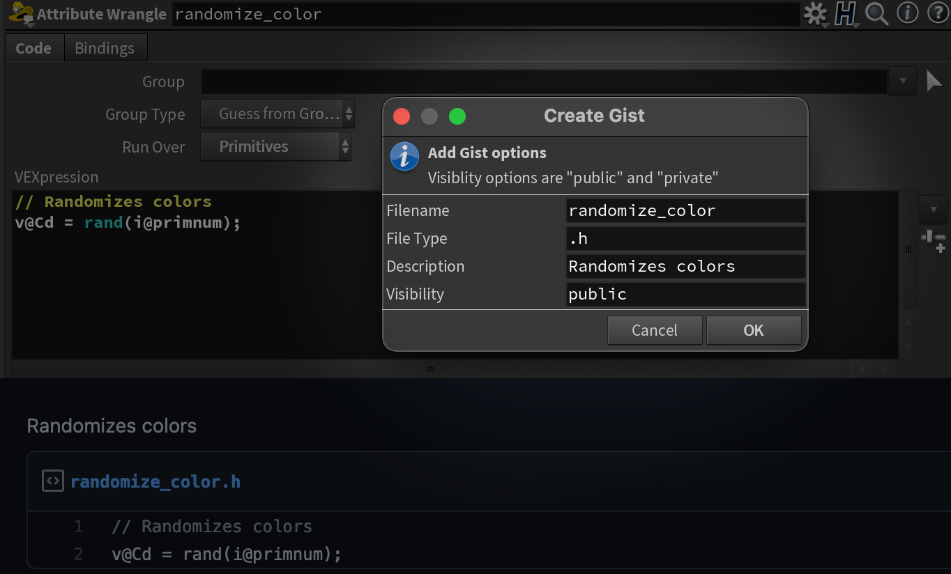Screen dimensions: 951x574
Task: Click the gist Description input field
Action: pyautogui.click(x=686, y=266)
